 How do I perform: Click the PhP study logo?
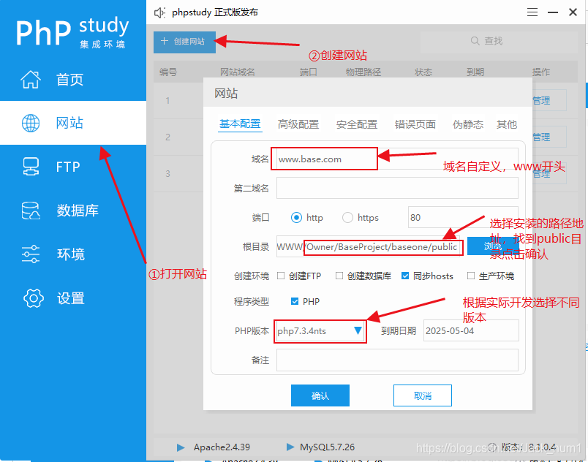tap(72, 32)
